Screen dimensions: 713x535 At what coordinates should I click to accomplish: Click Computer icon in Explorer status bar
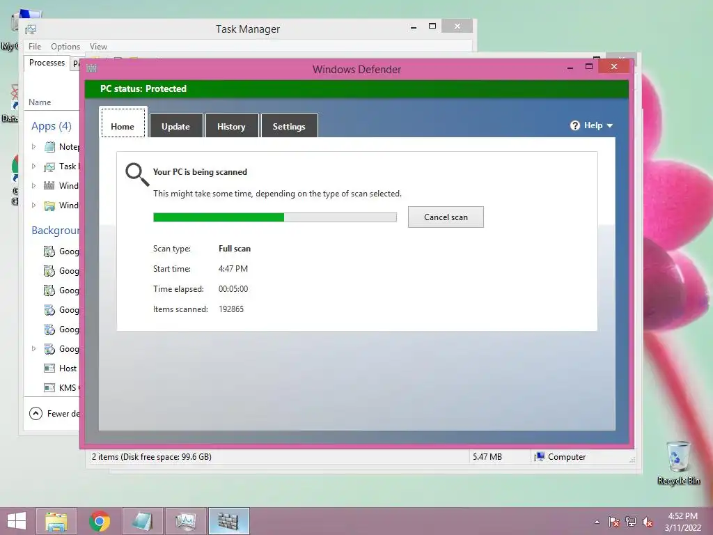[x=540, y=457]
